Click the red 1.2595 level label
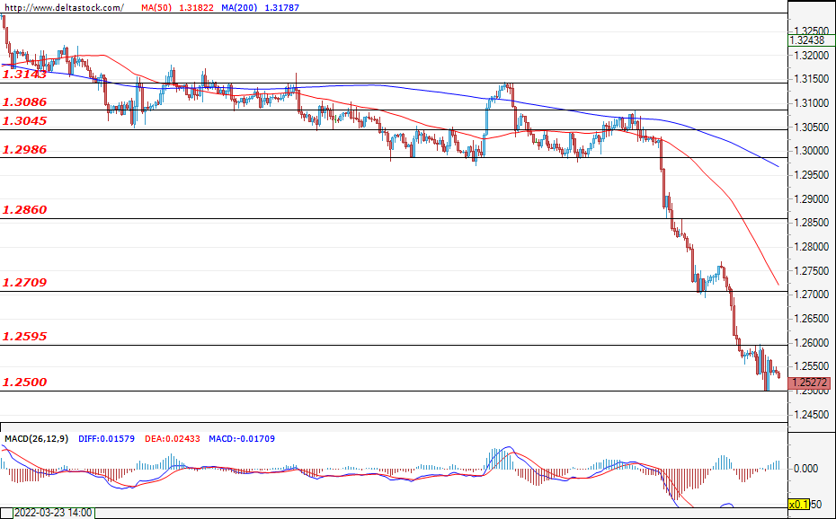Image resolution: width=836 pixels, height=519 pixels. 24,337
